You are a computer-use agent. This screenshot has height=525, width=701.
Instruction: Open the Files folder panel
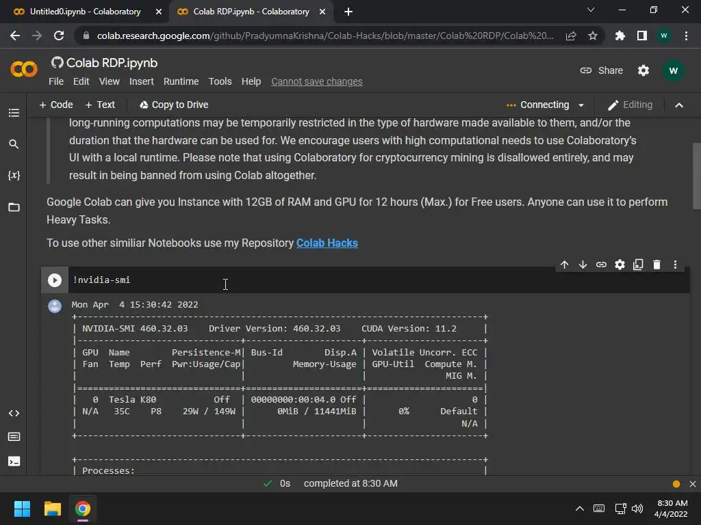click(x=14, y=206)
